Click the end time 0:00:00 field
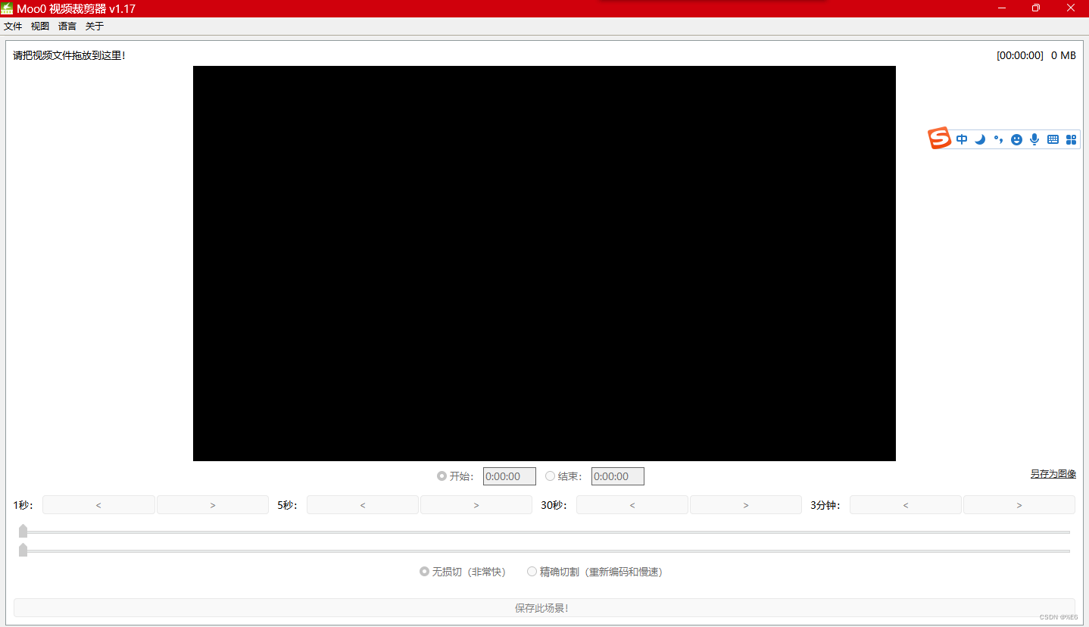Screen dimensions: 1089x627 [x=618, y=476]
